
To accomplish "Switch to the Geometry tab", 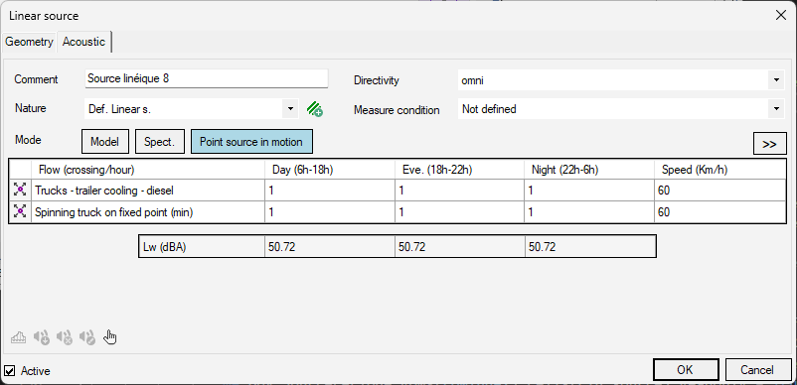I will pos(29,42).
